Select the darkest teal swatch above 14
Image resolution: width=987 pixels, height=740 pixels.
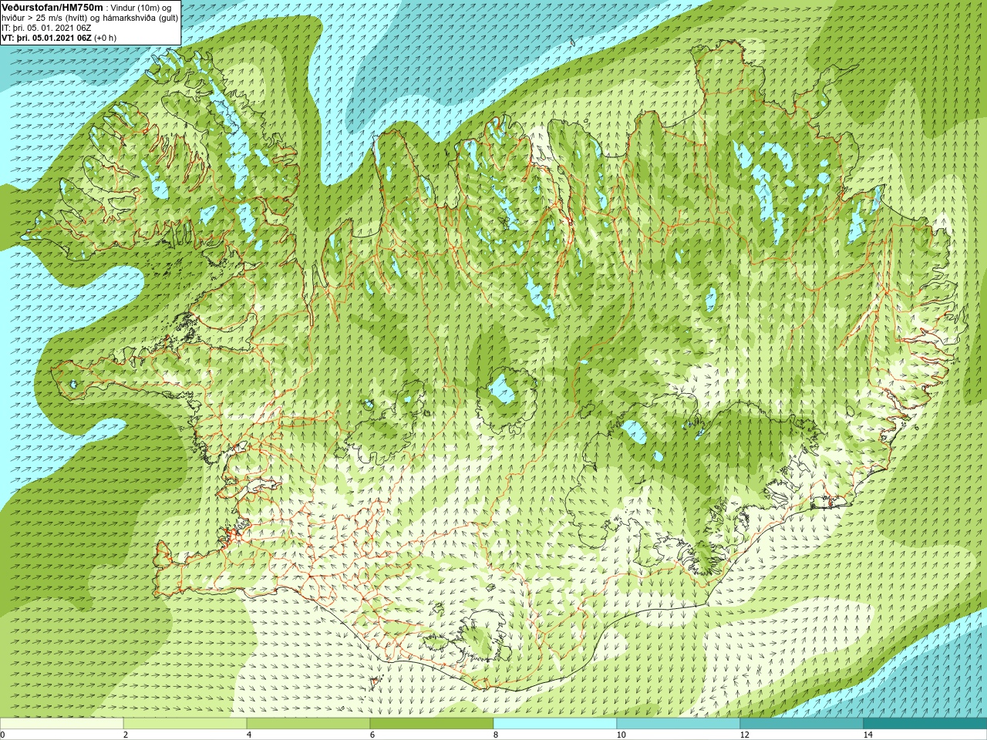(x=925, y=724)
